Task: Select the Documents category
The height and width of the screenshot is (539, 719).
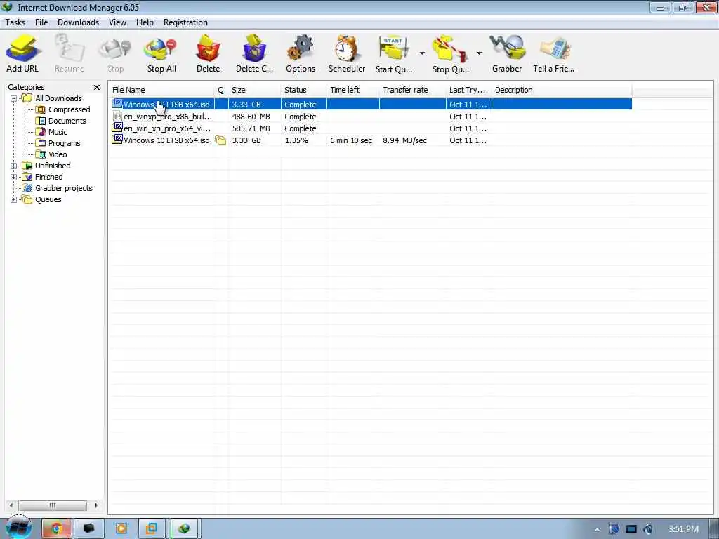Action: [x=67, y=121]
